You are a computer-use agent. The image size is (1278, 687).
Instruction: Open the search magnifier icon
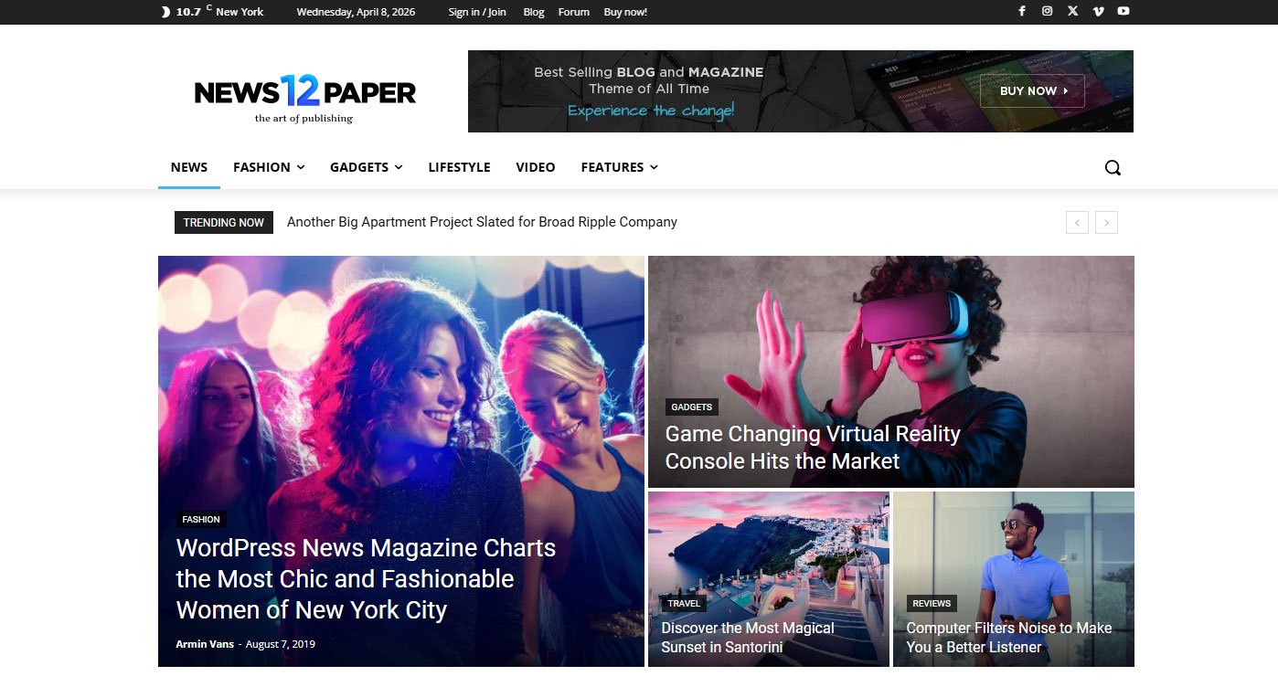pos(1113,167)
